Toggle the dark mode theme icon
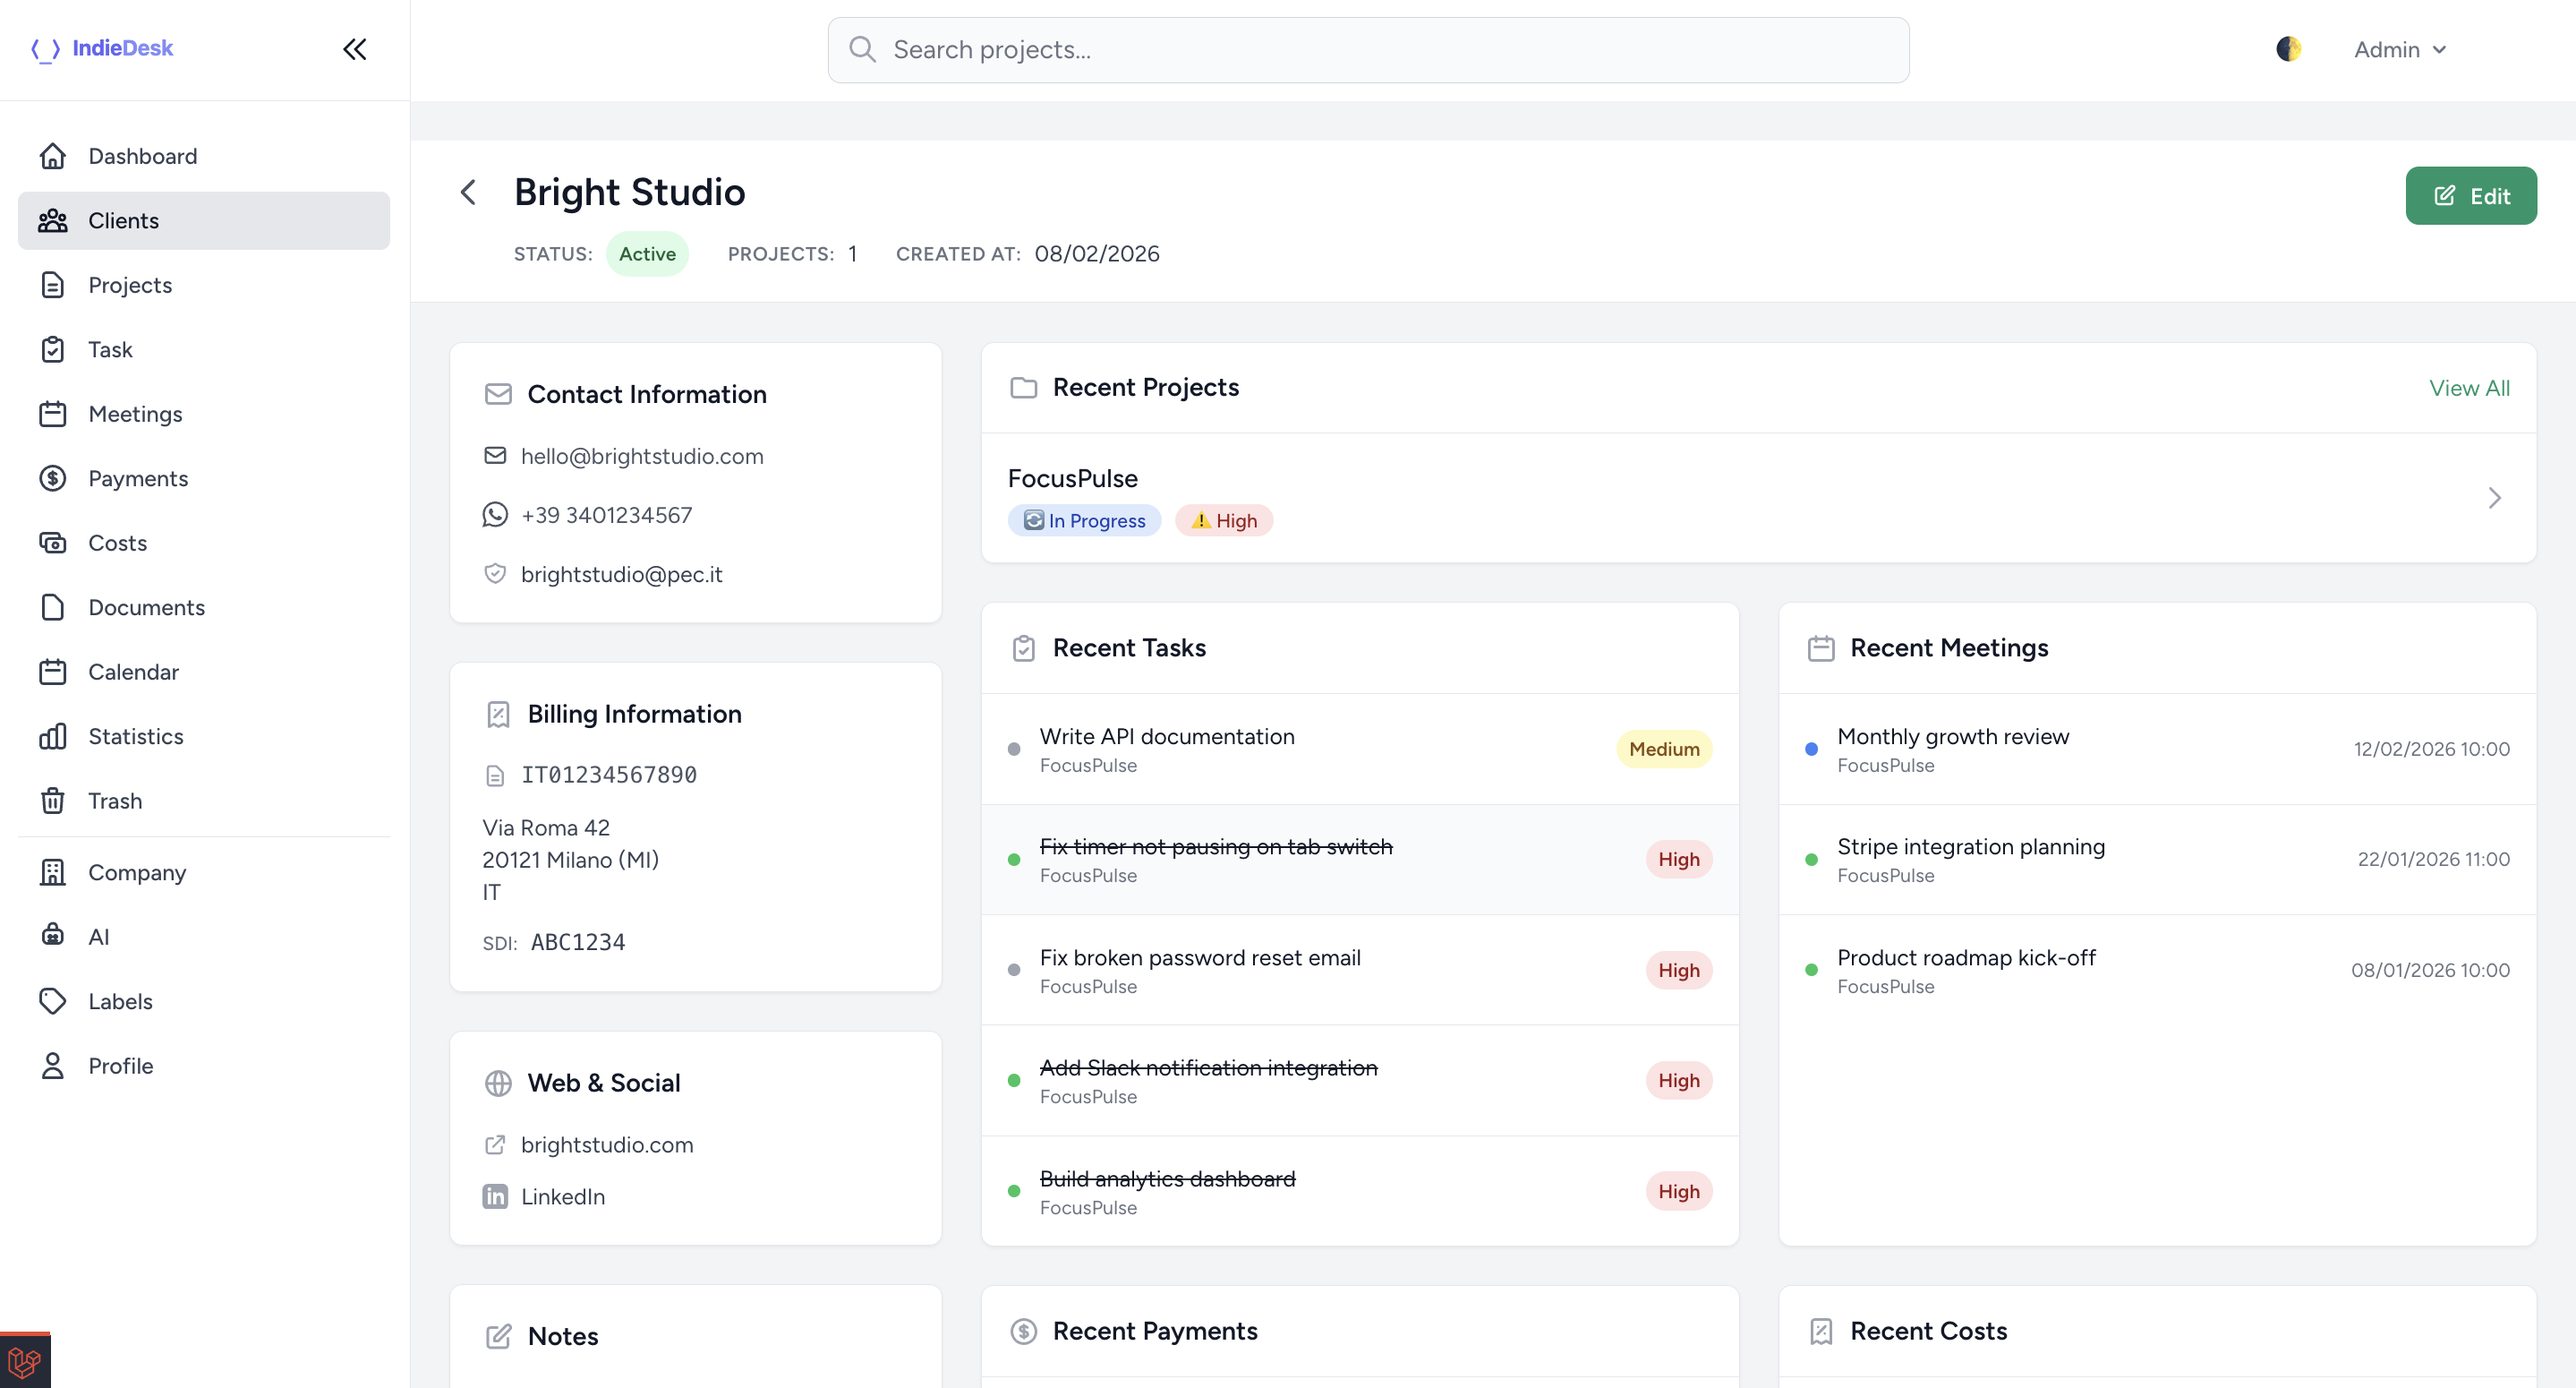 click(2288, 49)
